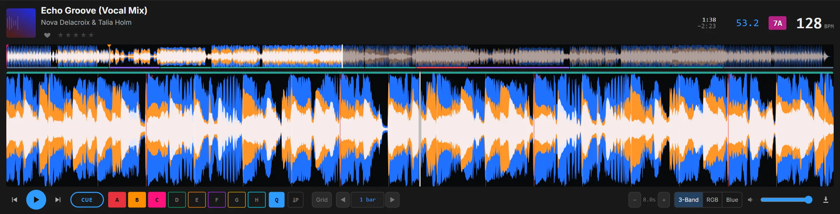Rate track one star
Screen dimensions: 840x214
(61, 35)
